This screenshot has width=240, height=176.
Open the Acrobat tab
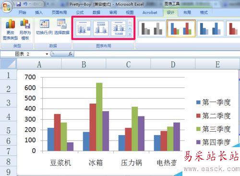150,13
